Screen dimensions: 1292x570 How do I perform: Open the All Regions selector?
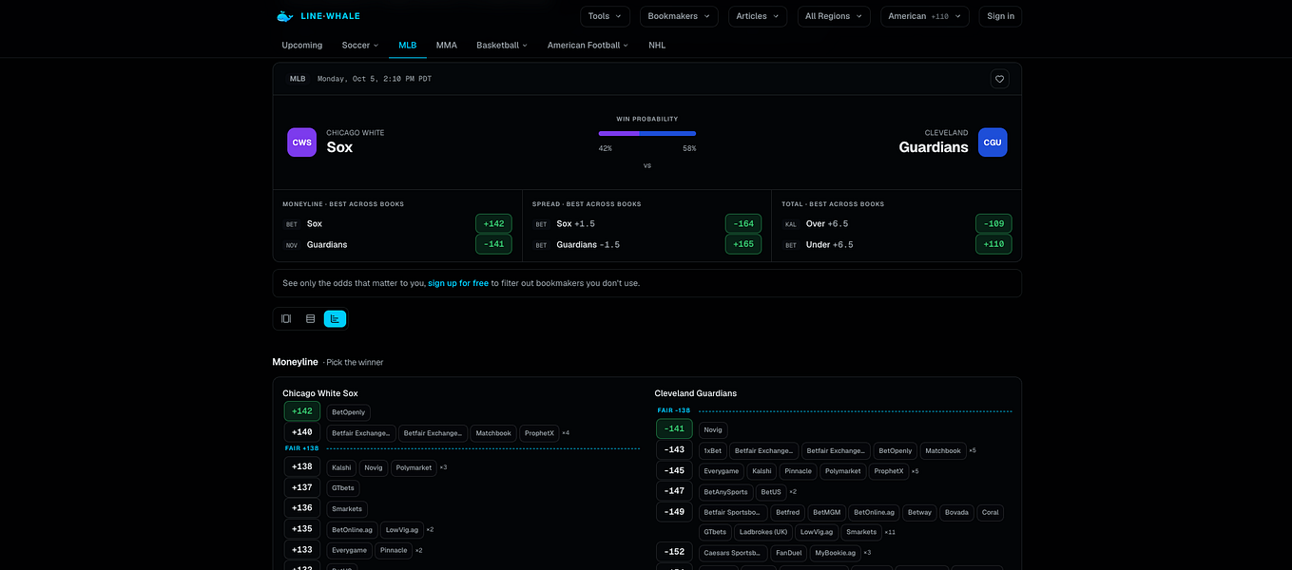(834, 16)
